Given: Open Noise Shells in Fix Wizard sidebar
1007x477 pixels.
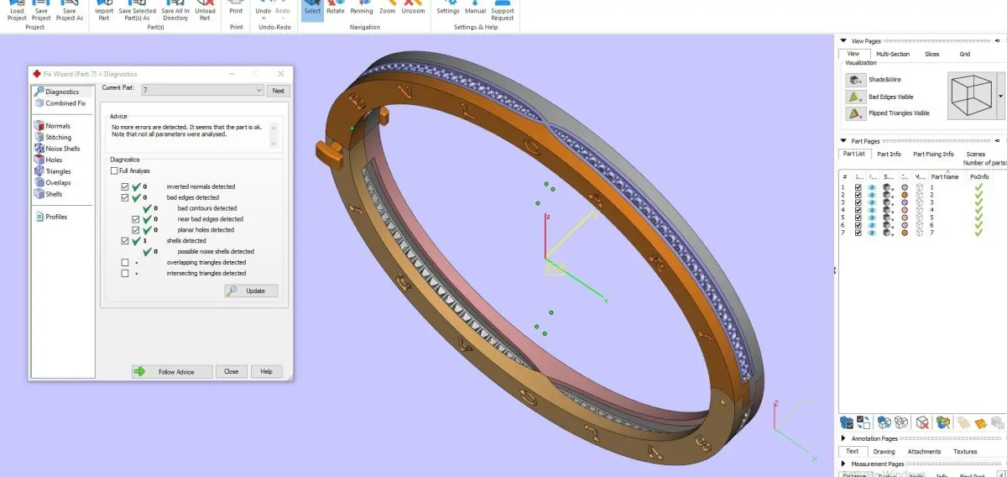Looking at the screenshot, I should point(57,149).
